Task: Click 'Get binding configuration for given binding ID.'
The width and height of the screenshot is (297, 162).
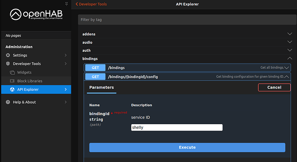Action: (x=250, y=76)
